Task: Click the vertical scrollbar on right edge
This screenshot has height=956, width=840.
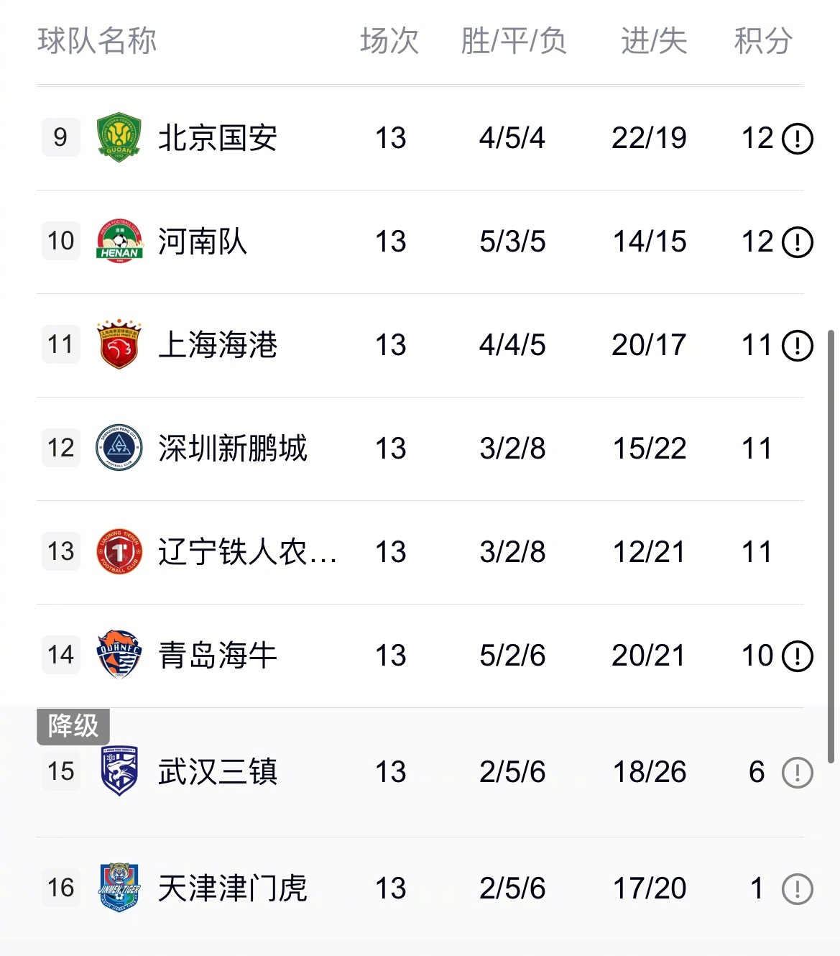Action: 831,546
